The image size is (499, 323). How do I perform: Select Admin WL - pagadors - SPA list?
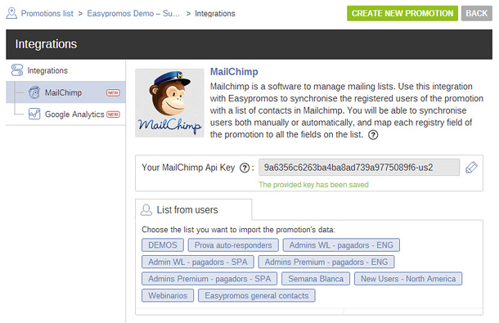tap(198, 262)
